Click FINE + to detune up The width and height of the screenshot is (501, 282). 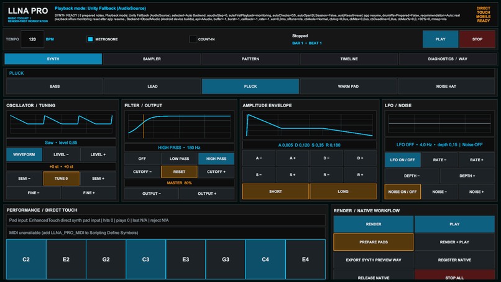pyautogui.click(x=89, y=193)
